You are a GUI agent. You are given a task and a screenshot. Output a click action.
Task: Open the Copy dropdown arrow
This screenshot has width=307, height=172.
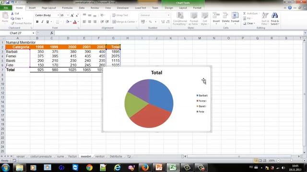(x=23, y=19)
